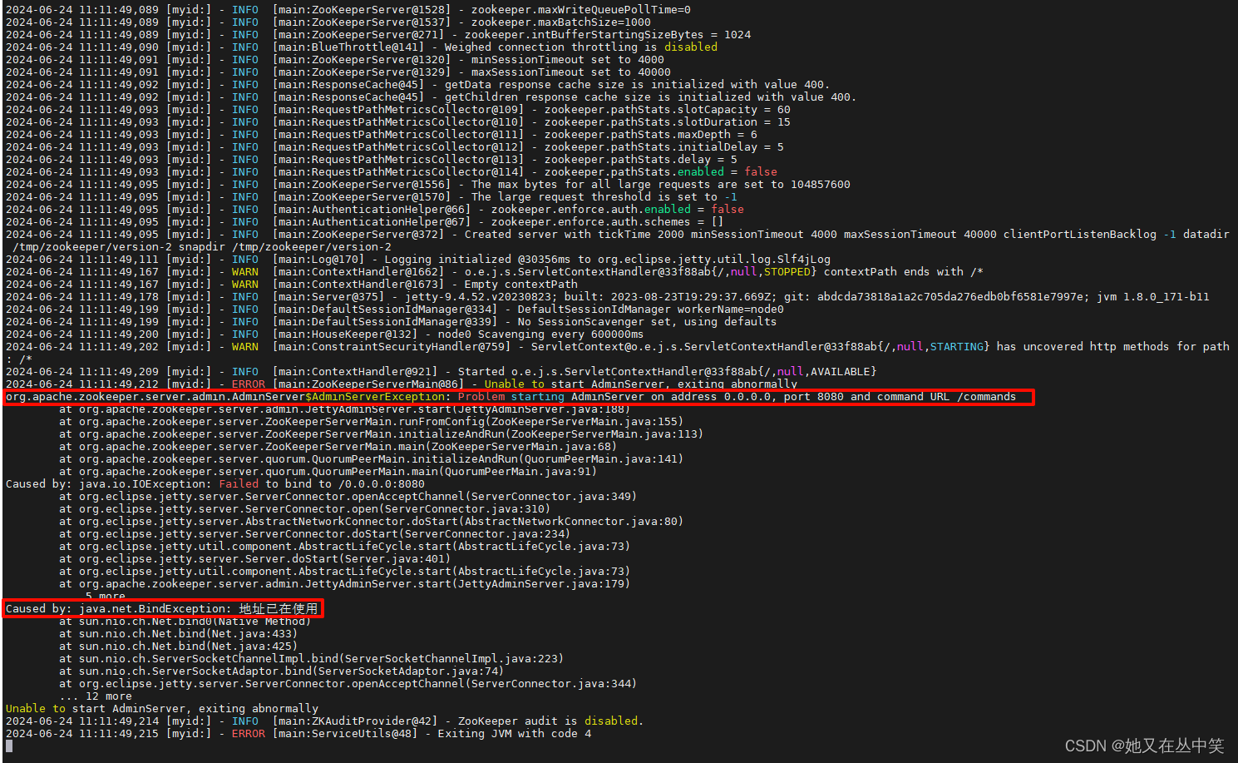Click 'node0 Scavenging every 600000ms' text
Image resolution: width=1238 pixels, height=763 pixels.
click(540, 334)
